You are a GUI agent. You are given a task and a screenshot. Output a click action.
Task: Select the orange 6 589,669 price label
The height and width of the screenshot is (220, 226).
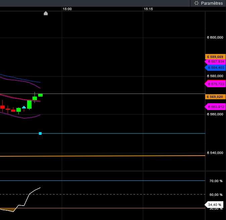(215, 57)
